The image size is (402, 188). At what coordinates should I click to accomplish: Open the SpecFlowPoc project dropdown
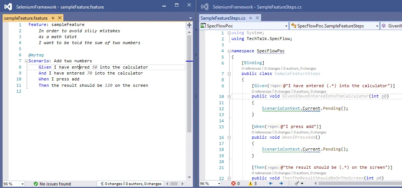coord(286,26)
